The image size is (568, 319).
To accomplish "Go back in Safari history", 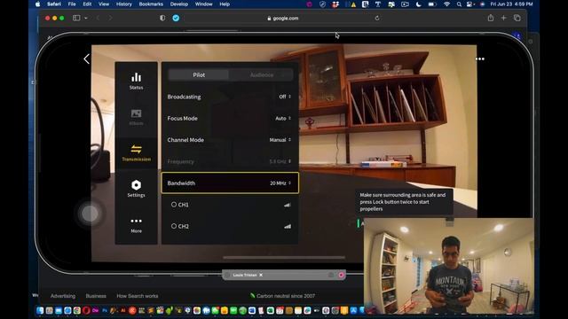I will click(x=98, y=18).
